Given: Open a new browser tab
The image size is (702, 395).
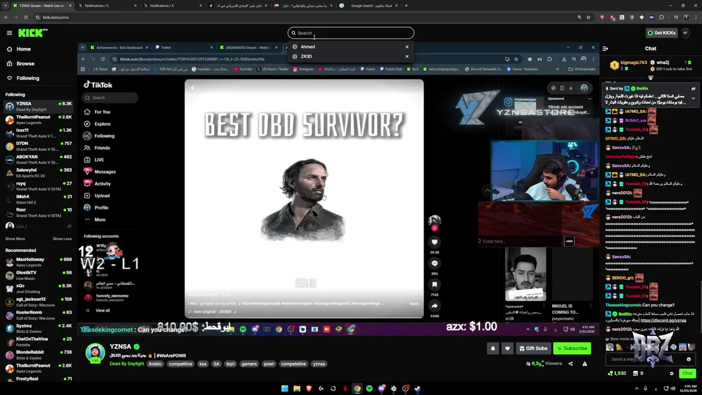Looking at the screenshot, I should coord(406,5).
